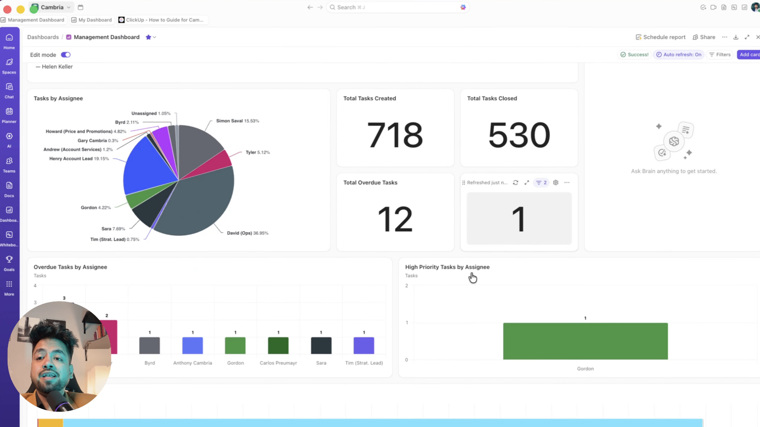
Task: Click the Simon Saval 15.53% pie label
Action: pos(238,121)
